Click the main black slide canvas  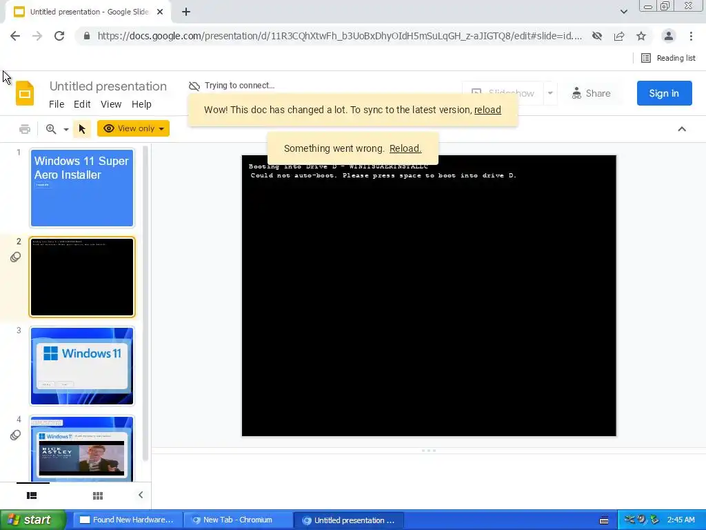tap(429, 295)
